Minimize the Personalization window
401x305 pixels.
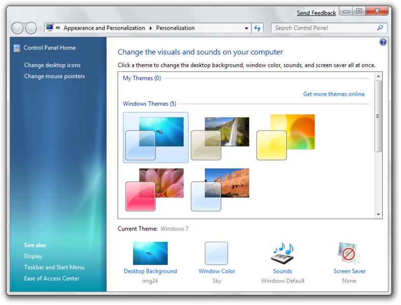[x=346, y=11]
